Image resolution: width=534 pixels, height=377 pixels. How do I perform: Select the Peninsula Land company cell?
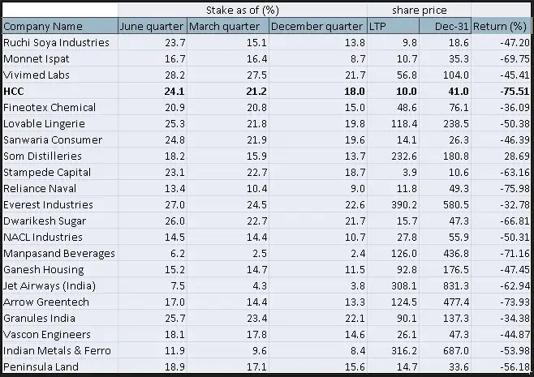[x=42, y=367]
